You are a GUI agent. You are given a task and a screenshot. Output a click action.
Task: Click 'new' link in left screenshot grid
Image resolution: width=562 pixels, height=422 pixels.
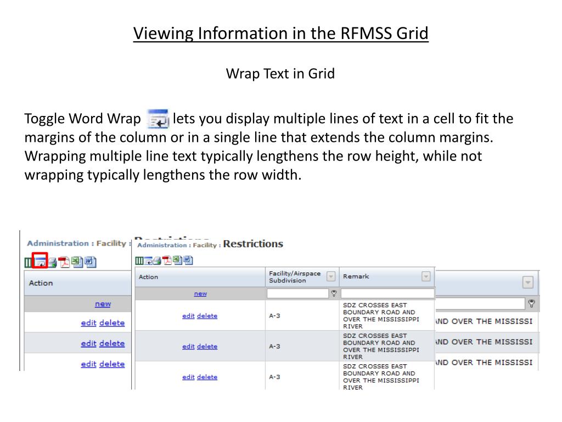click(103, 304)
